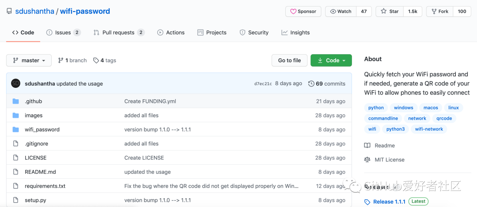Click the repository book icon beside sdushantha

click(9, 11)
